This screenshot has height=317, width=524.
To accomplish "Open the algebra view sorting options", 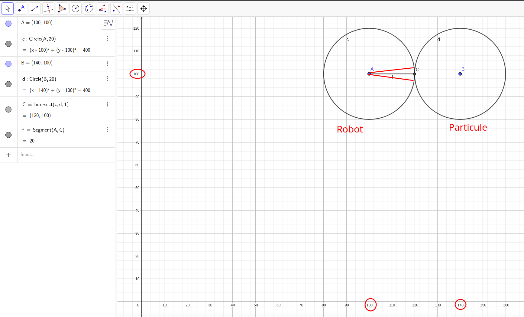I will 108,23.
